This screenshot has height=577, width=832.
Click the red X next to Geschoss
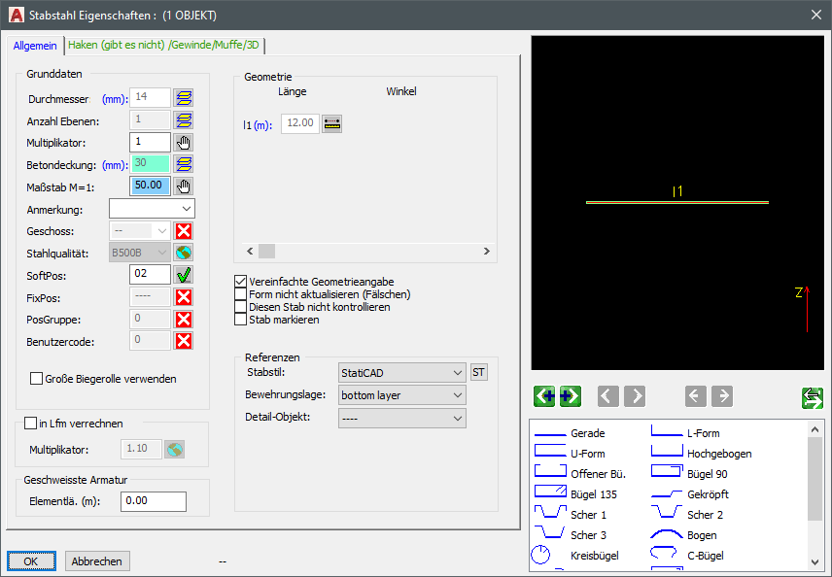click(x=184, y=231)
